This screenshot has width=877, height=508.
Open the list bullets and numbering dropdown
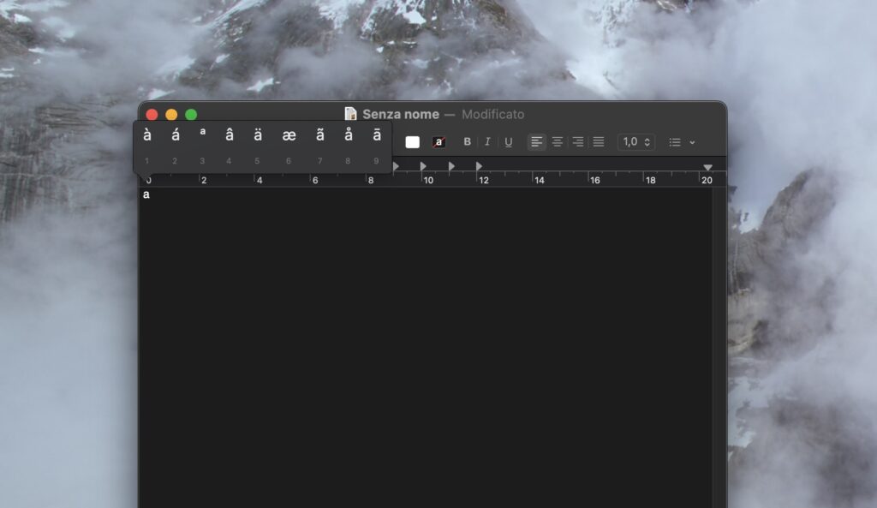[682, 142]
